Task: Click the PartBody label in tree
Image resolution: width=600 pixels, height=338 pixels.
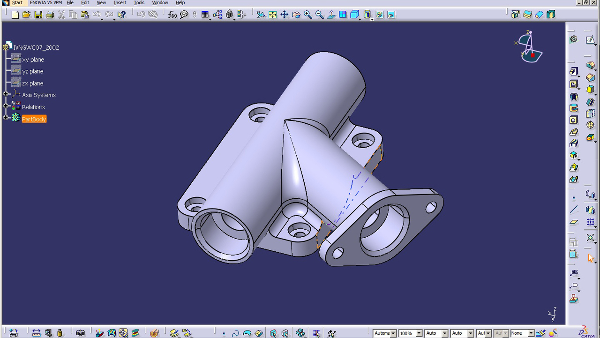Action: point(34,119)
